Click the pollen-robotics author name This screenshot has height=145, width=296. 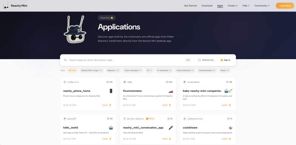(136, 119)
